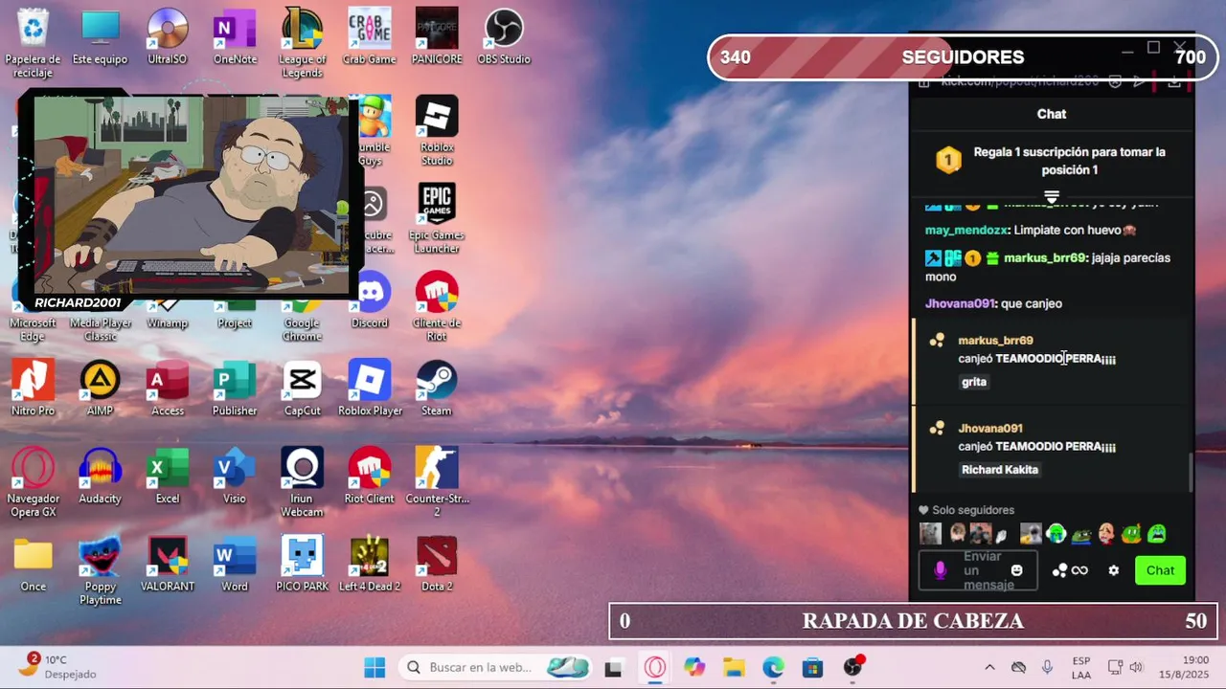Collapse the gift subscription leaderboard banner
1226x689 pixels.
click(x=1051, y=196)
